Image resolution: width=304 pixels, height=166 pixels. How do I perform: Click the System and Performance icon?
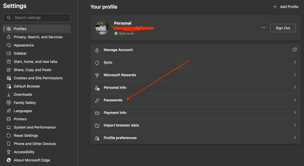pyautogui.click(x=9, y=127)
